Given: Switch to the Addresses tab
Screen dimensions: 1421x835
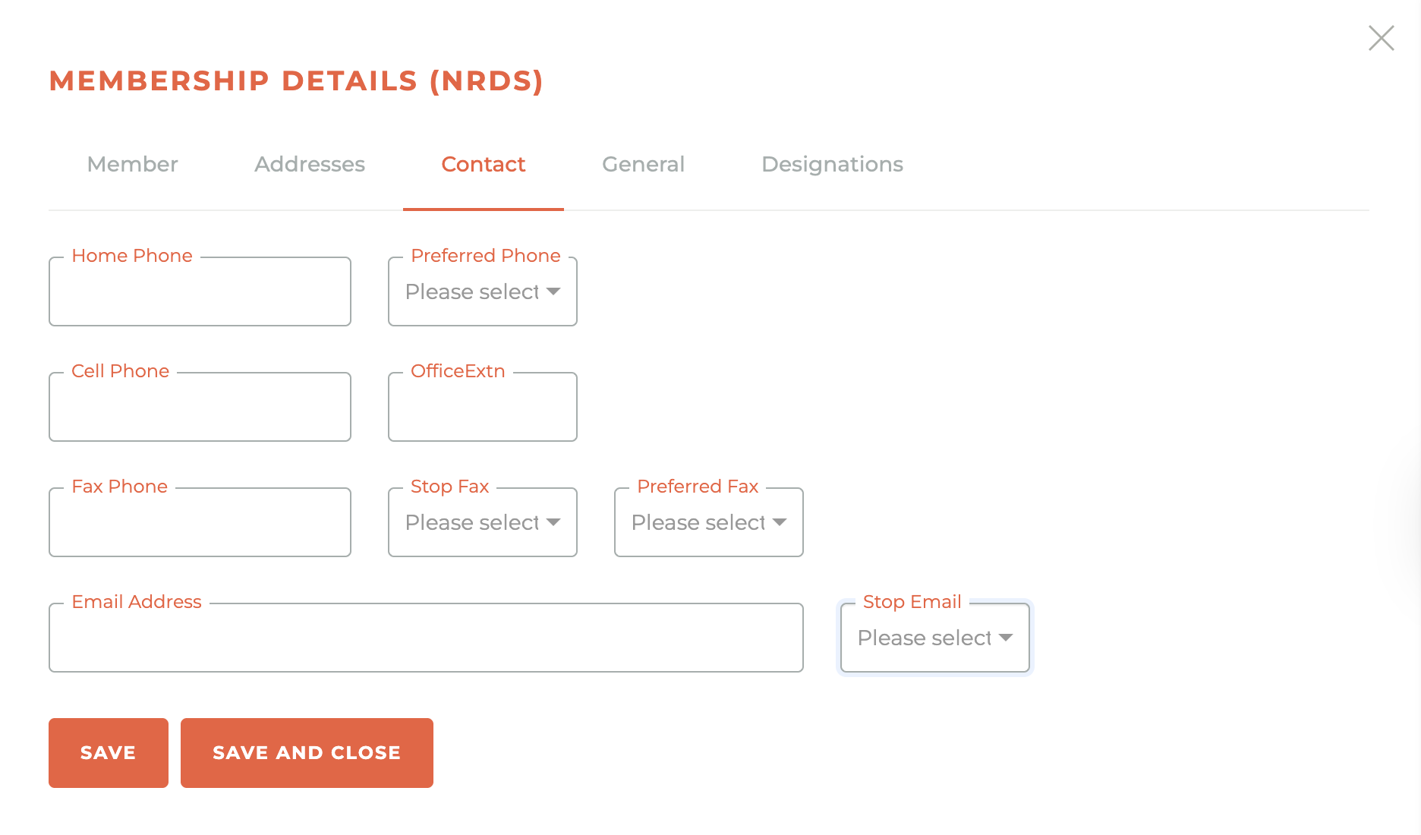Looking at the screenshot, I should coord(309,164).
